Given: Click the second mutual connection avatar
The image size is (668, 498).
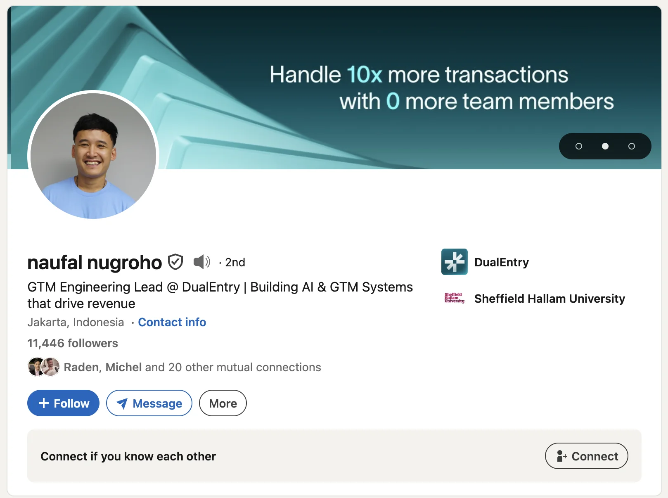Looking at the screenshot, I should coord(51,367).
